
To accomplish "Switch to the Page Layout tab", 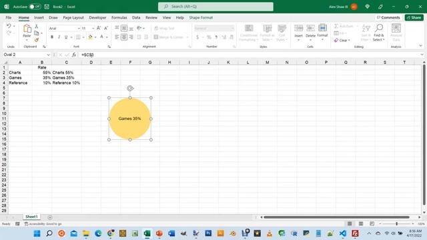I will (x=73, y=17).
